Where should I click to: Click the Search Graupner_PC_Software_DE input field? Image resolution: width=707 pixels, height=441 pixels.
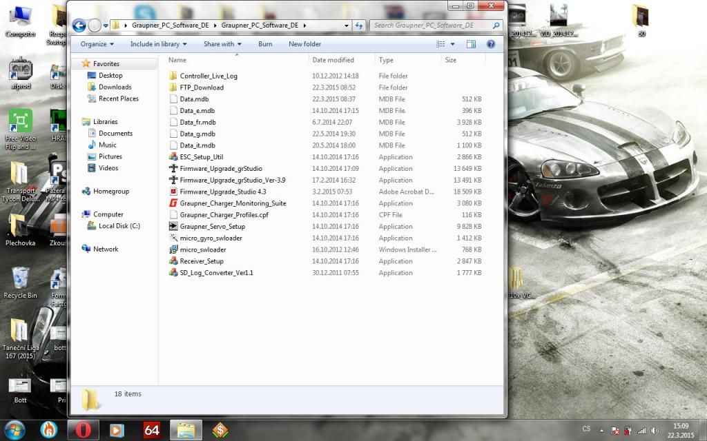tap(430, 25)
